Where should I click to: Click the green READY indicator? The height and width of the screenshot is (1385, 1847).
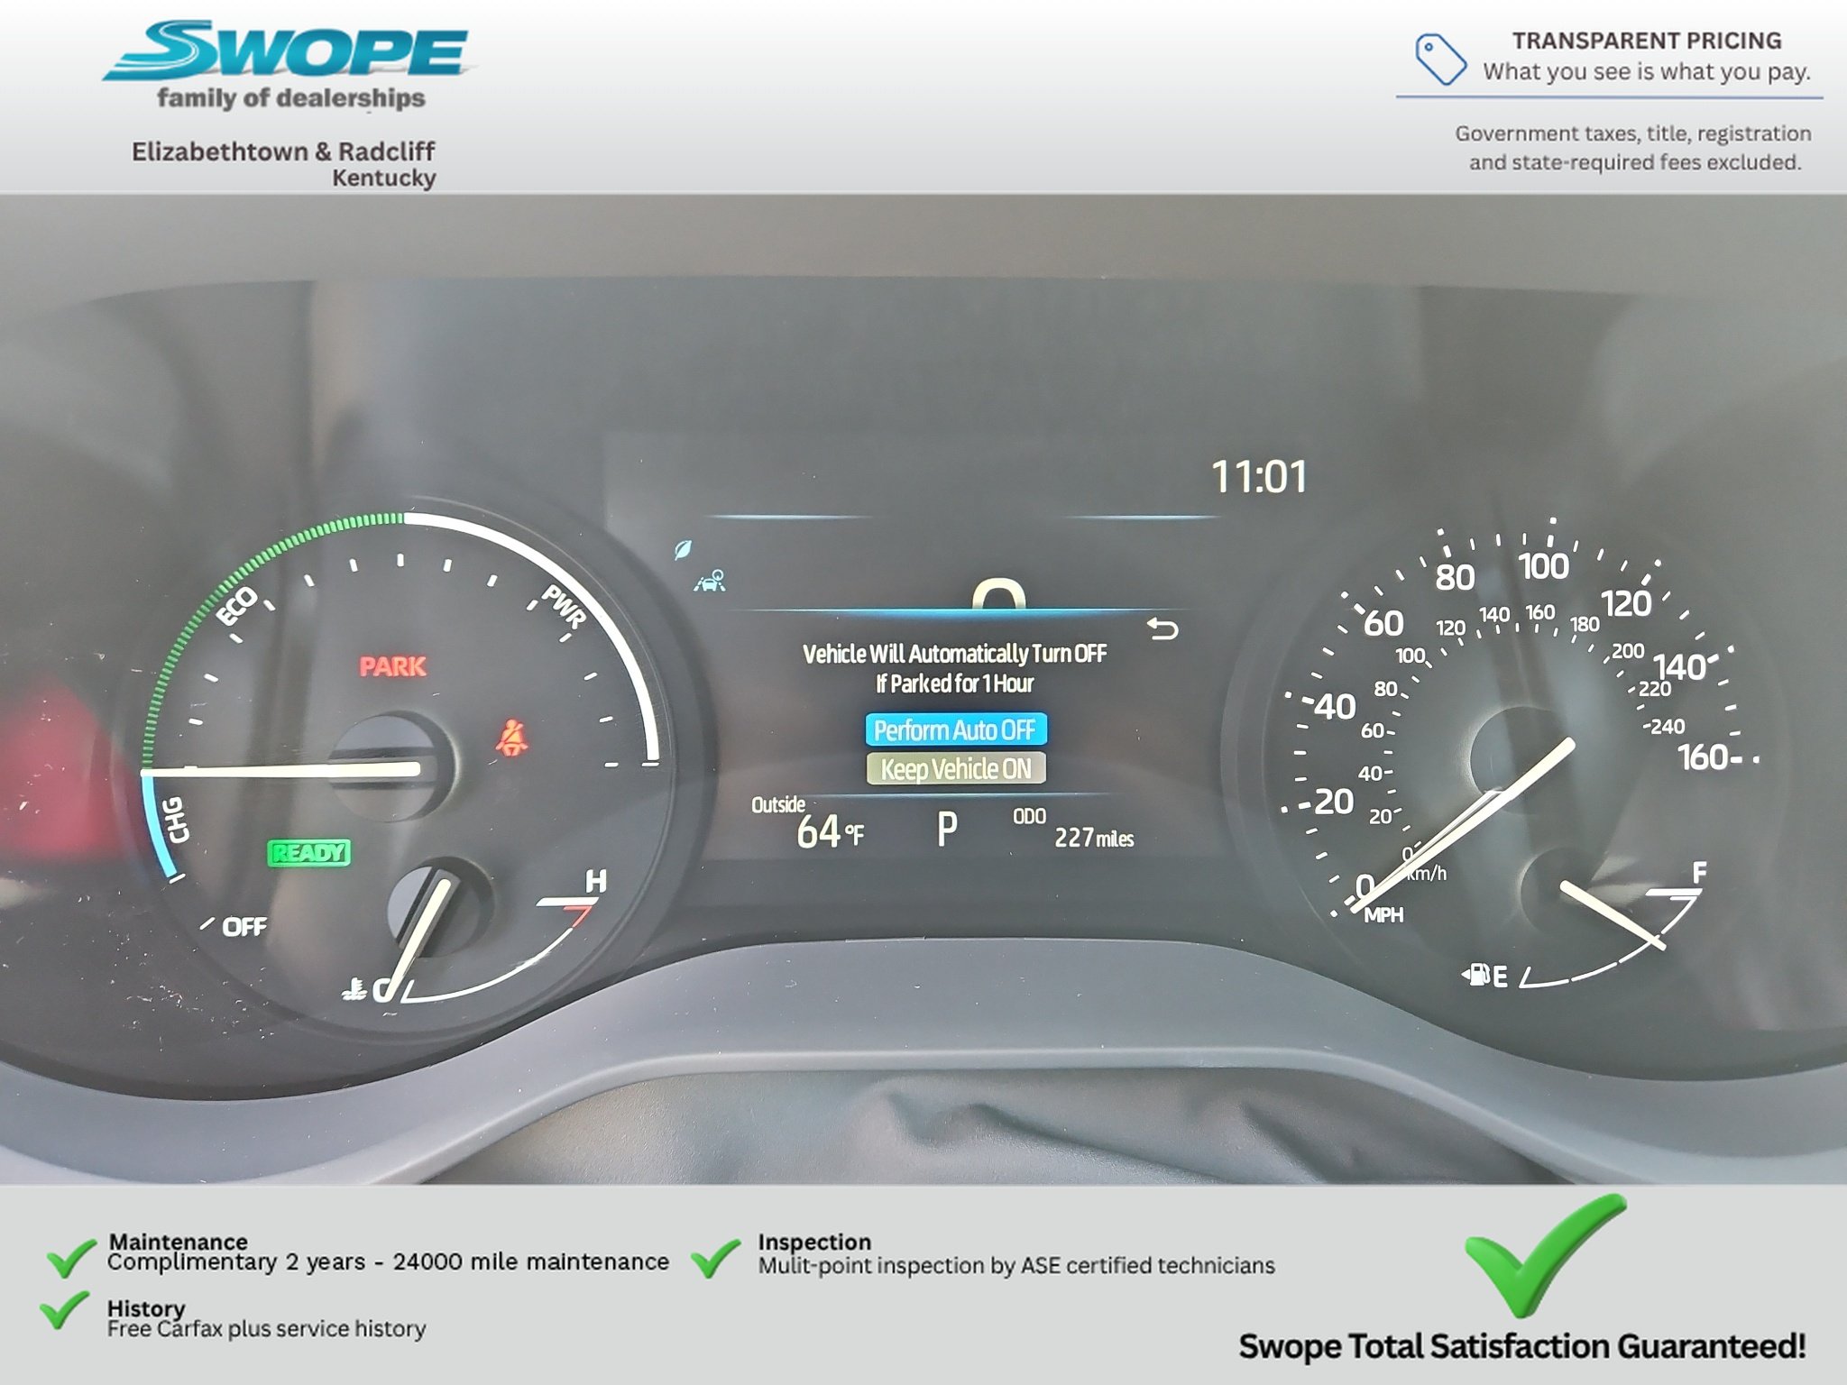pos(309,852)
